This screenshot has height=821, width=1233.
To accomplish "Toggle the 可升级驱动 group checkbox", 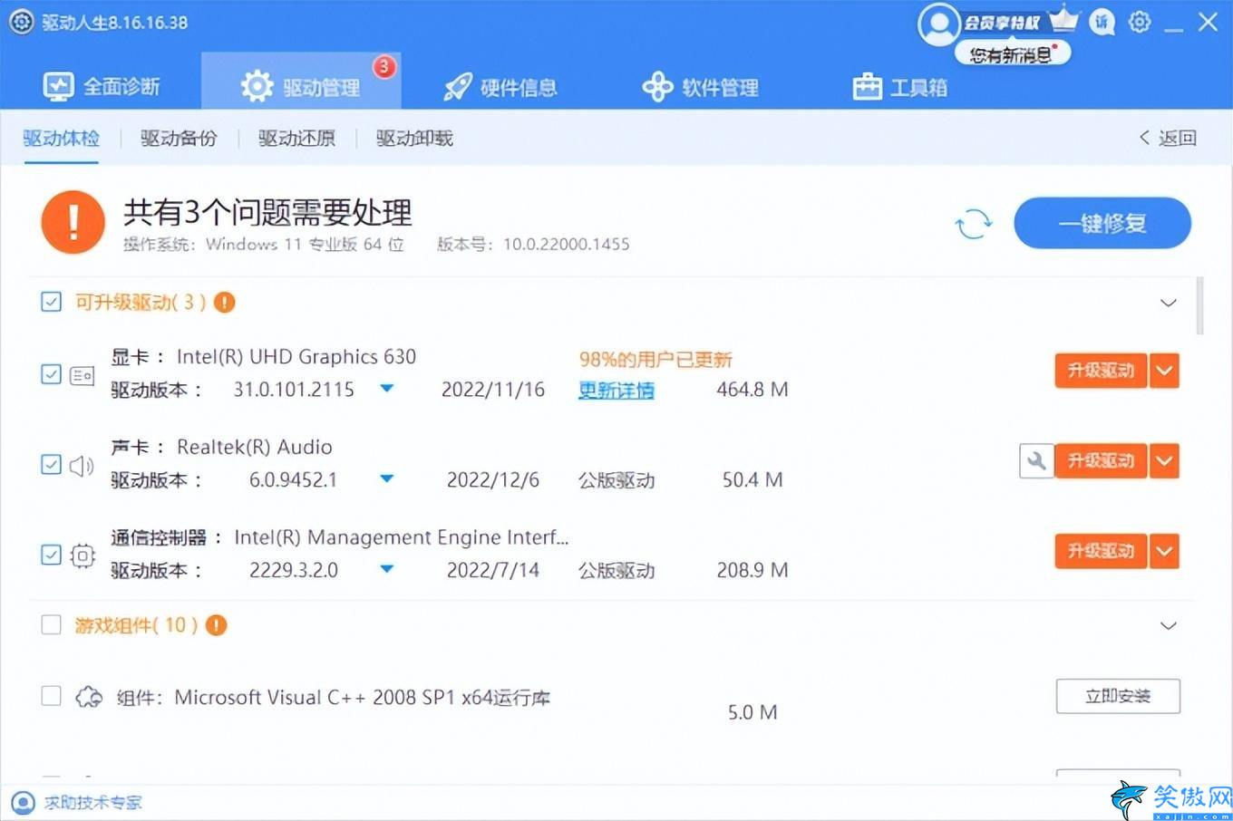I will [52, 303].
